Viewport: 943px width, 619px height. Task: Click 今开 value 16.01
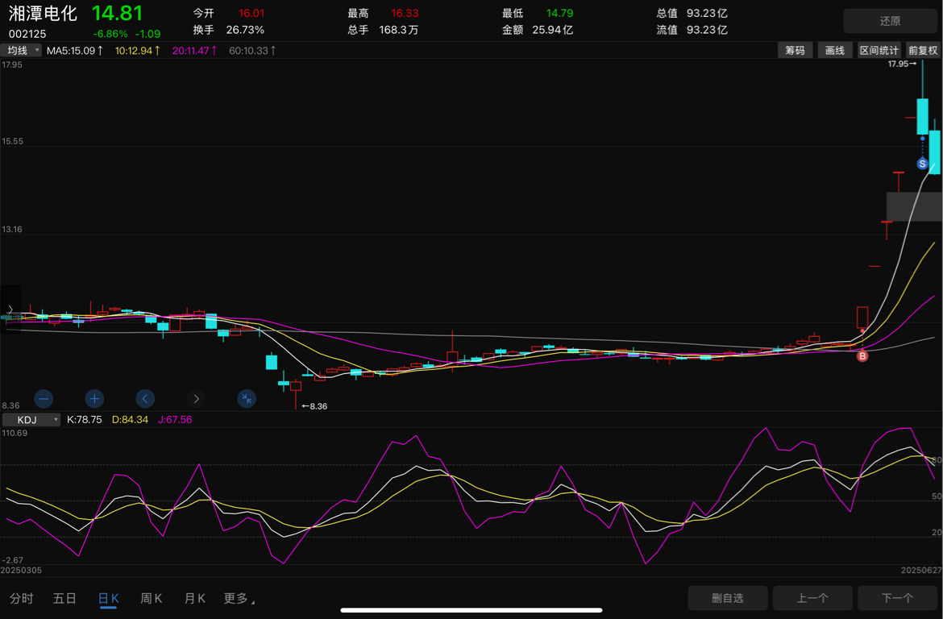coord(251,13)
